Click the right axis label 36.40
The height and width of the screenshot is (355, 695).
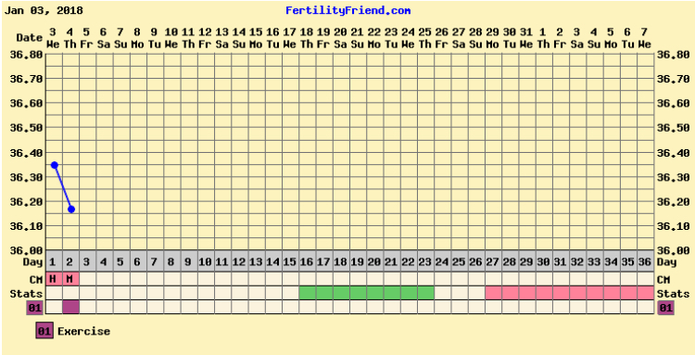tap(674, 153)
